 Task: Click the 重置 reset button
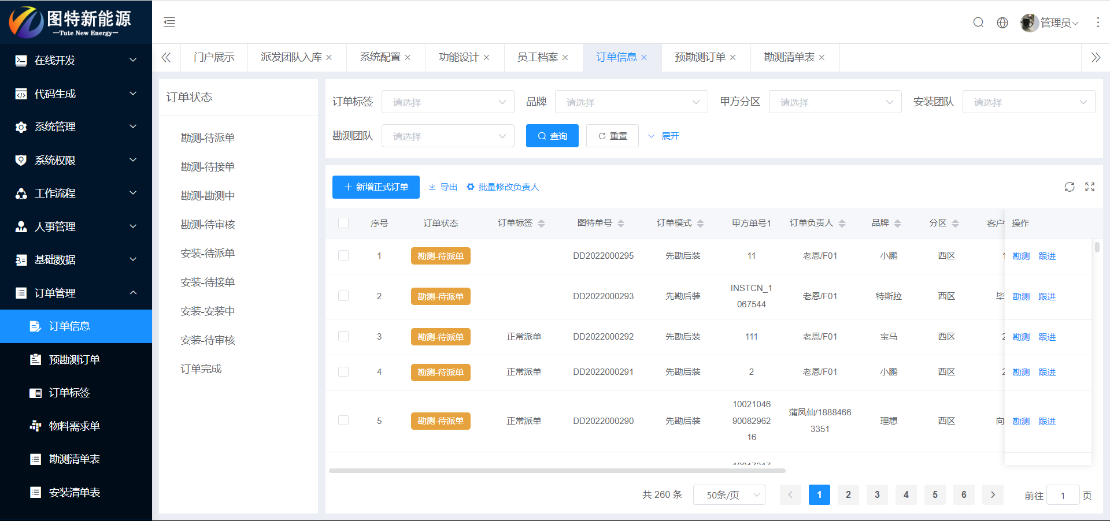612,136
